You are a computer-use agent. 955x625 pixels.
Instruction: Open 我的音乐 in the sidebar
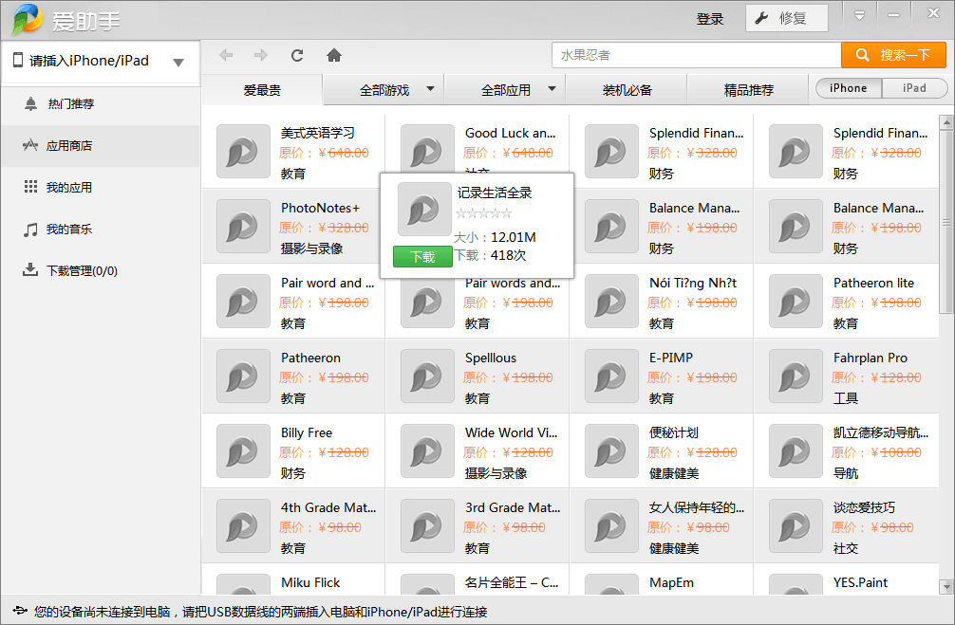[x=69, y=229]
